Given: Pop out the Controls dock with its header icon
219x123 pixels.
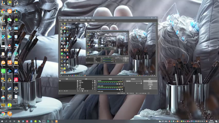Looking at the screenshot, I should point(157,79).
